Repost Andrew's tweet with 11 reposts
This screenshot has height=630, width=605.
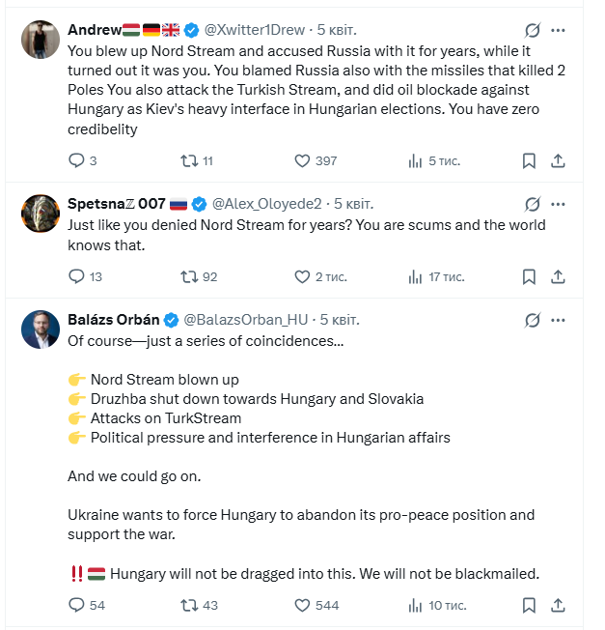coord(189,160)
